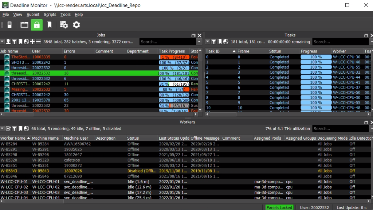Focus the Jobs panel search field
Viewport: 373px width, 210px height.
tap(168, 42)
